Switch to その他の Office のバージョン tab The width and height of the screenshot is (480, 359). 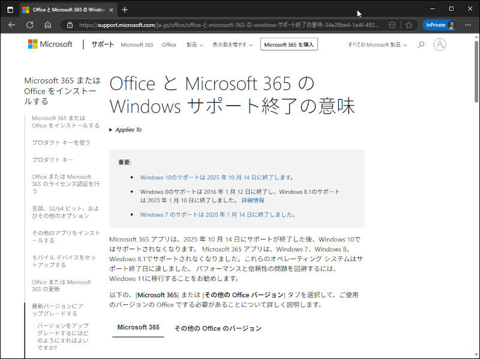click(218, 328)
